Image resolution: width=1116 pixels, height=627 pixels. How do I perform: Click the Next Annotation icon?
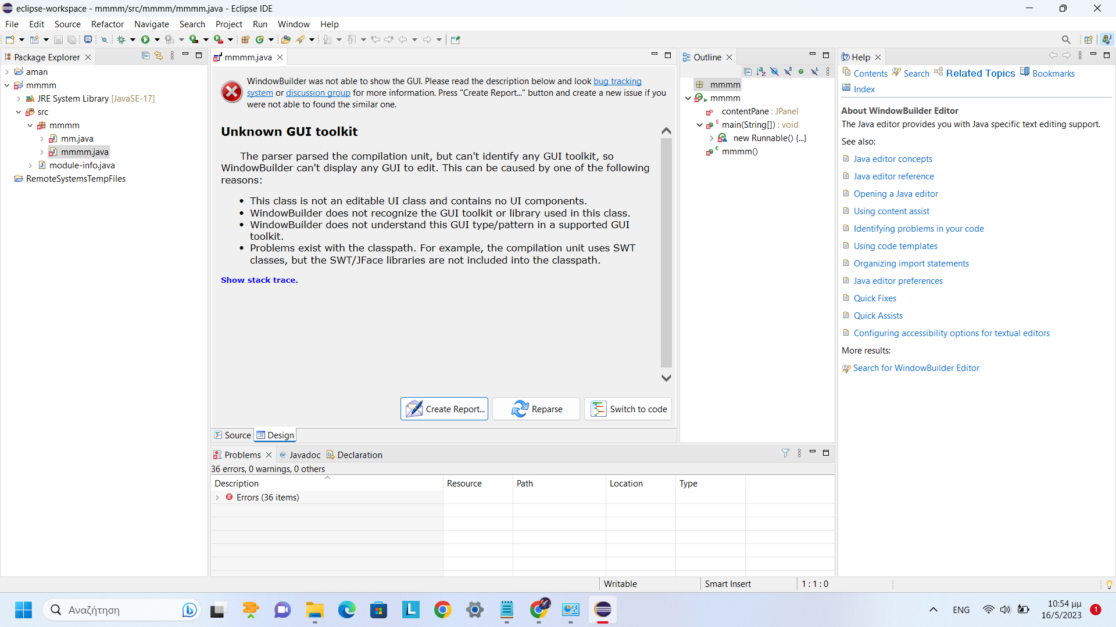click(x=327, y=39)
